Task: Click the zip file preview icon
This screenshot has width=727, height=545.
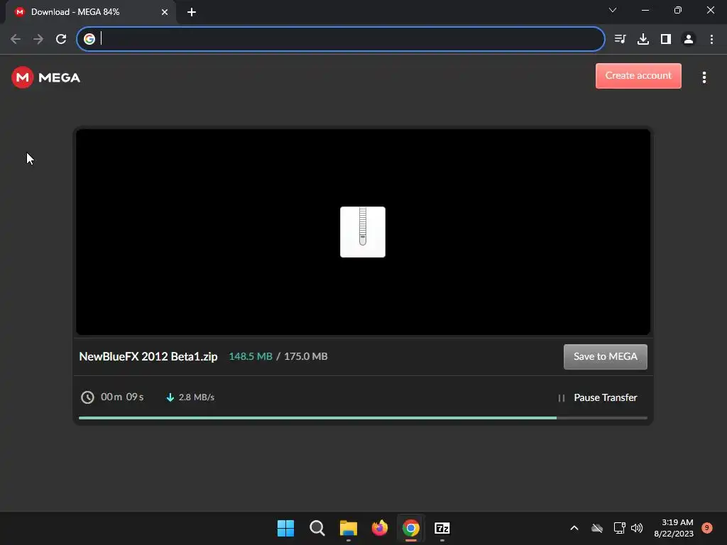Action: point(363,232)
